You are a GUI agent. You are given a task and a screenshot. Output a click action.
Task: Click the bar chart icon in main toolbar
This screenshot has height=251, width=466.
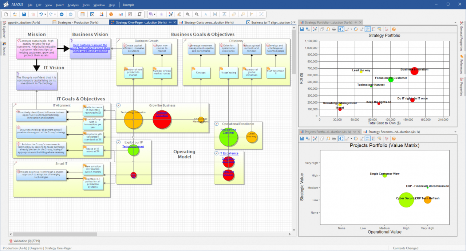point(121,14)
